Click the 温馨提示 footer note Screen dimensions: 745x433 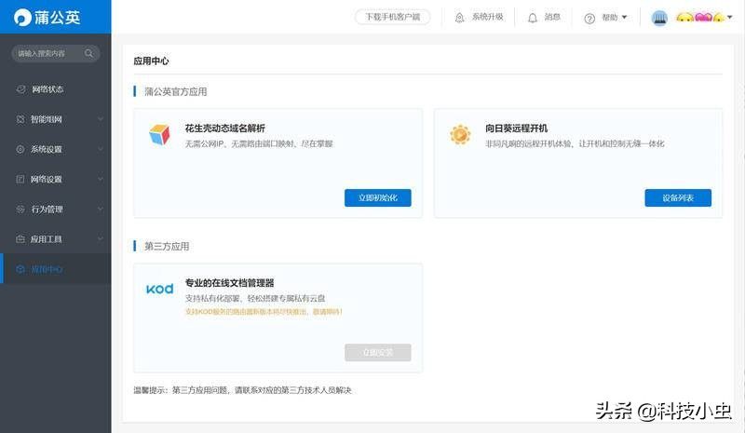coord(242,390)
